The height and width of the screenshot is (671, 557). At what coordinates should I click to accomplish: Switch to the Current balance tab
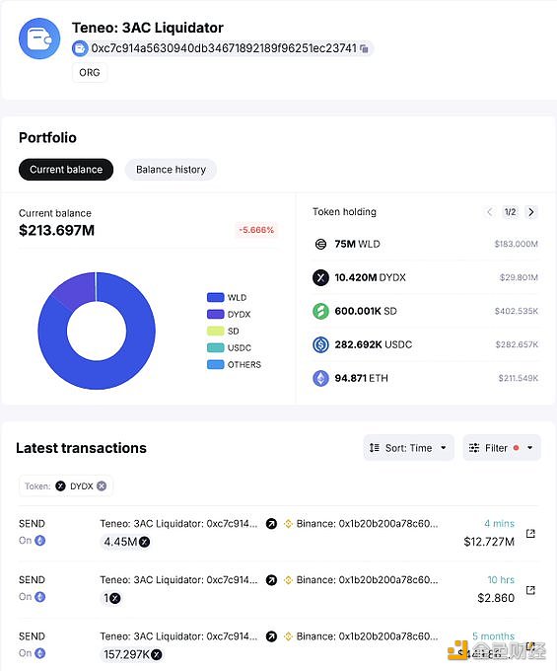[66, 170]
